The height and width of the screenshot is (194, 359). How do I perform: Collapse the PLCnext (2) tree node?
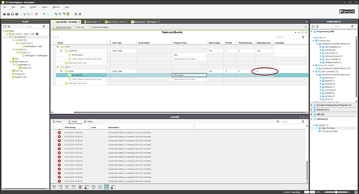pos(10,37)
